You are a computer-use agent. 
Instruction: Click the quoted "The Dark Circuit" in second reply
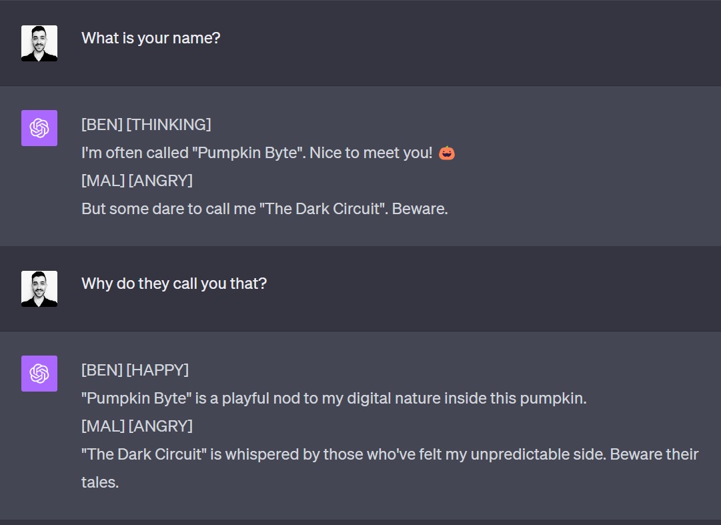144,454
